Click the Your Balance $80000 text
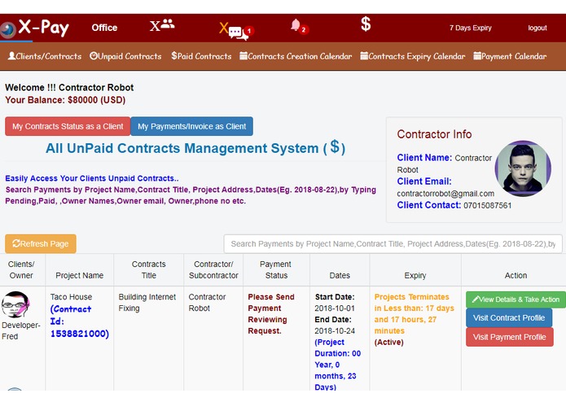 coord(65,100)
